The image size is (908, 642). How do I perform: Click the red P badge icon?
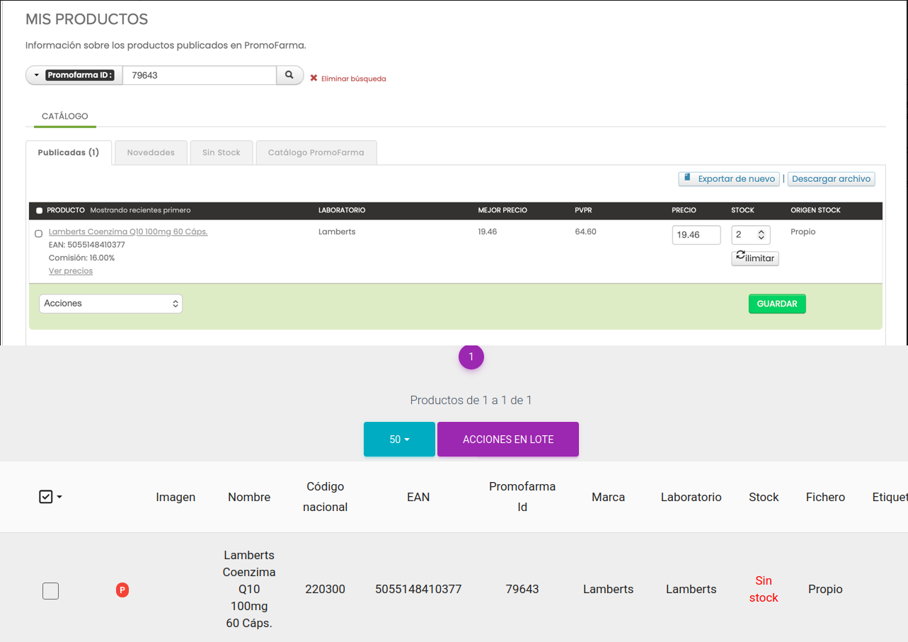click(x=122, y=590)
